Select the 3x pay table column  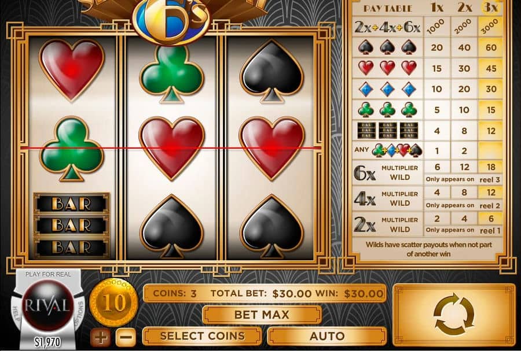(x=491, y=8)
